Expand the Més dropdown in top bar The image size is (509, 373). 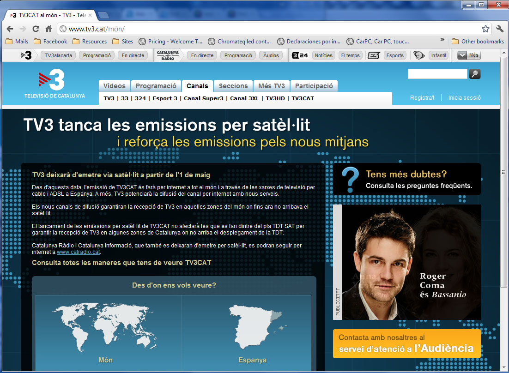pyautogui.click(x=469, y=55)
